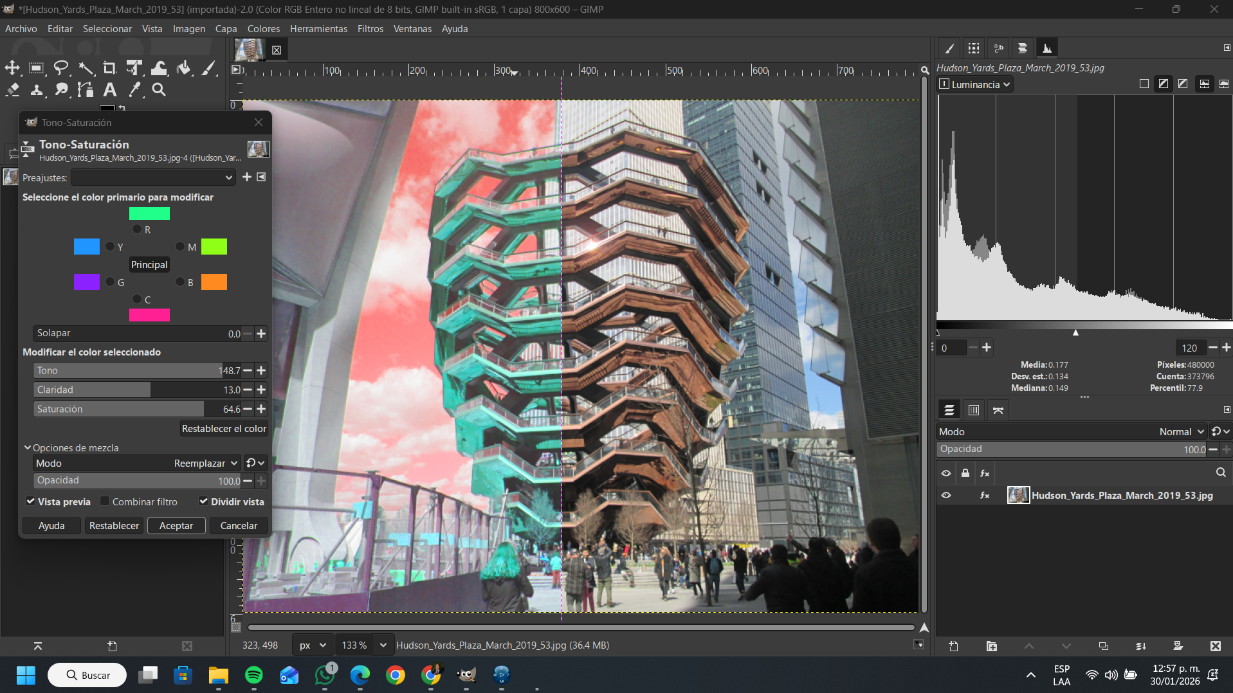The height and width of the screenshot is (693, 1233).
Task: Select the Text tool
Action: point(110,90)
